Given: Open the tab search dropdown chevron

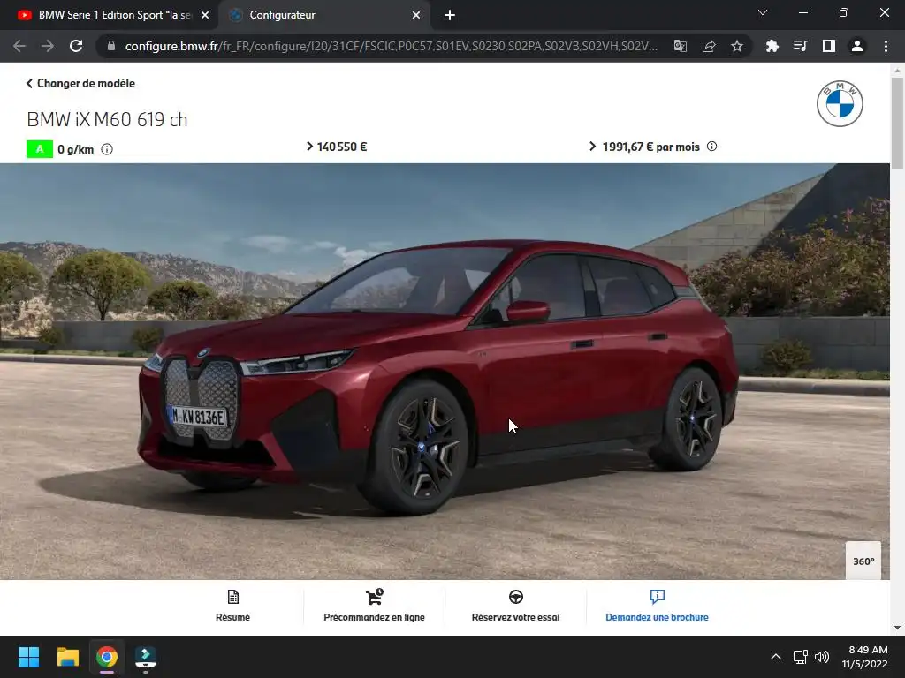Looking at the screenshot, I should click(763, 12).
